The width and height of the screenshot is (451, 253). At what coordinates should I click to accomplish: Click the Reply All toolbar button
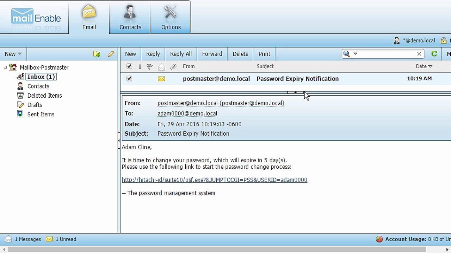pyautogui.click(x=181, y=54)
